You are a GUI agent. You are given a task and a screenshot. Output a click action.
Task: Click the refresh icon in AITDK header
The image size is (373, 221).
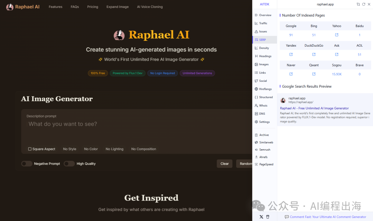click(x=364, y=4)
